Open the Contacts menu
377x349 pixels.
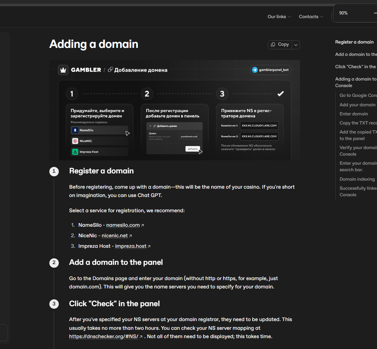tap(310, 17)
